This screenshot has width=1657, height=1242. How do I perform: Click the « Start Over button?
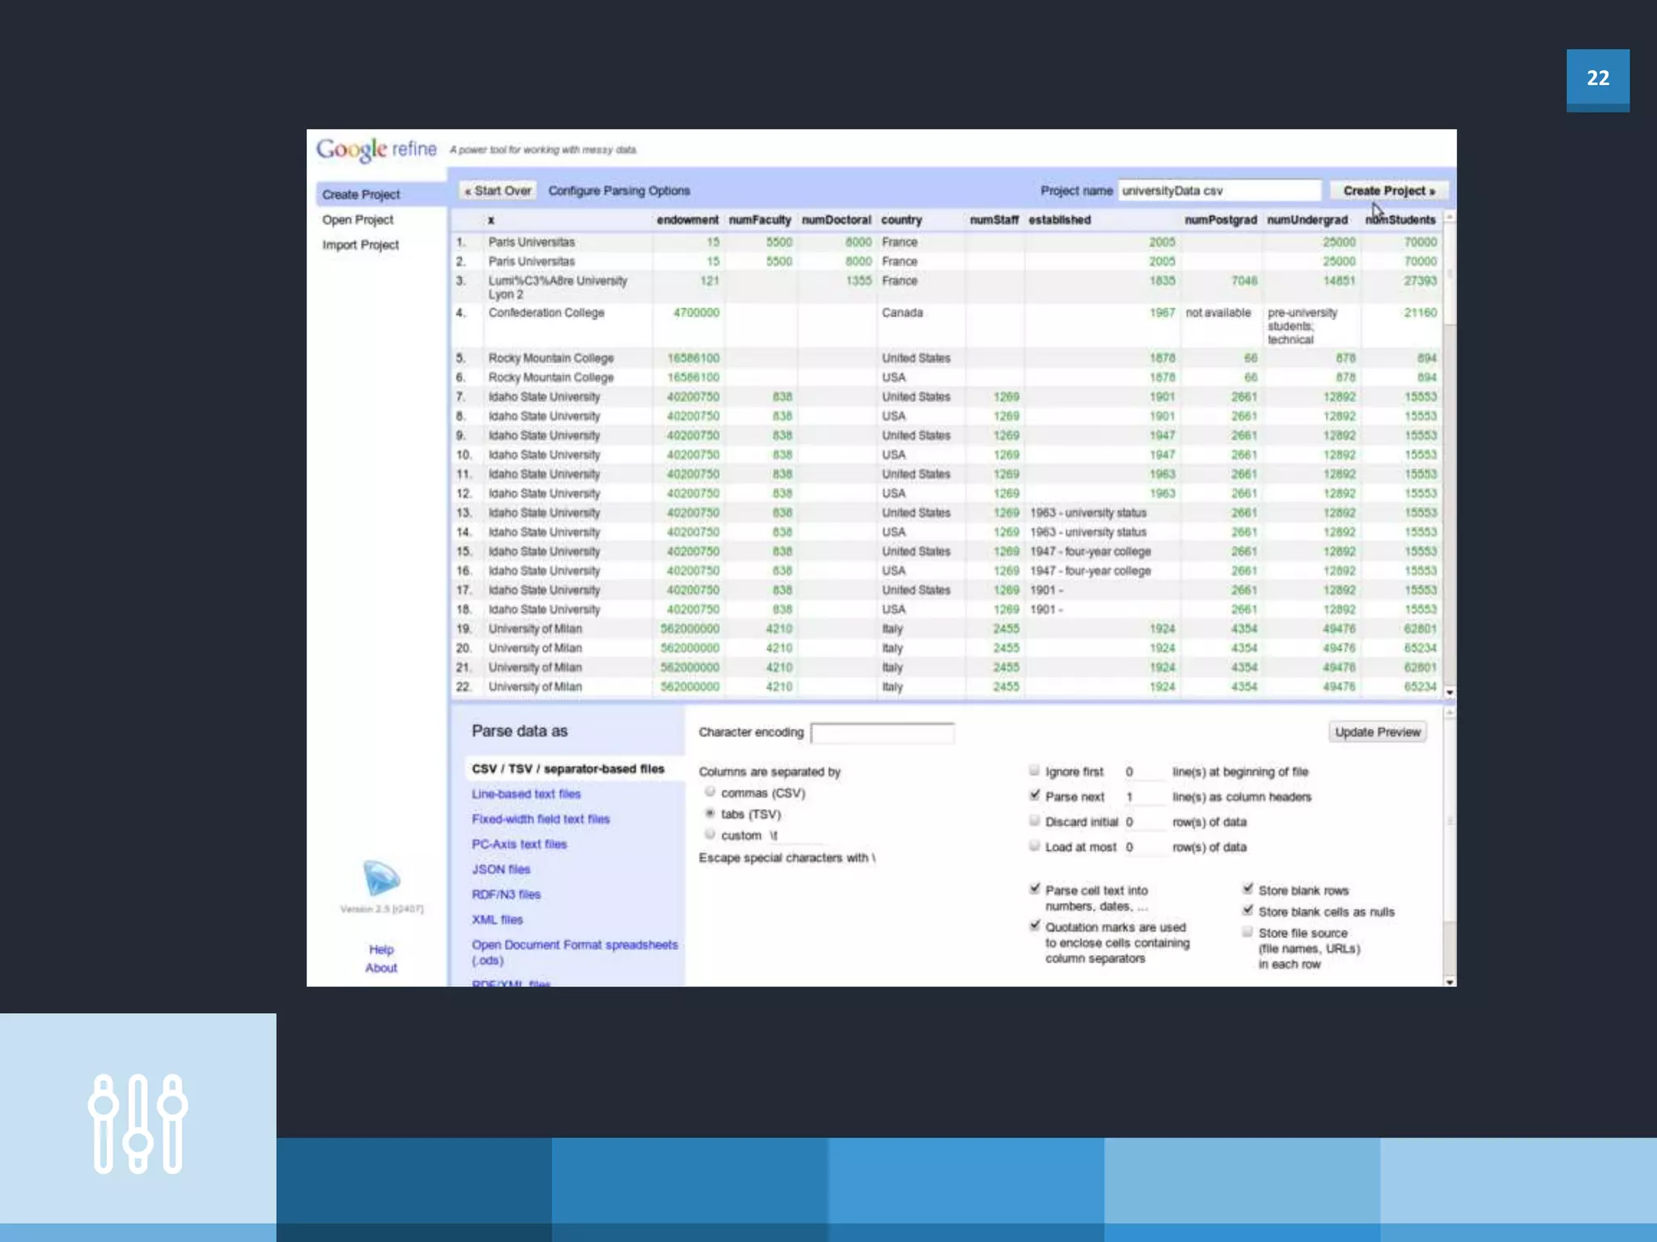pyautogui.click(x=498, y=191)
